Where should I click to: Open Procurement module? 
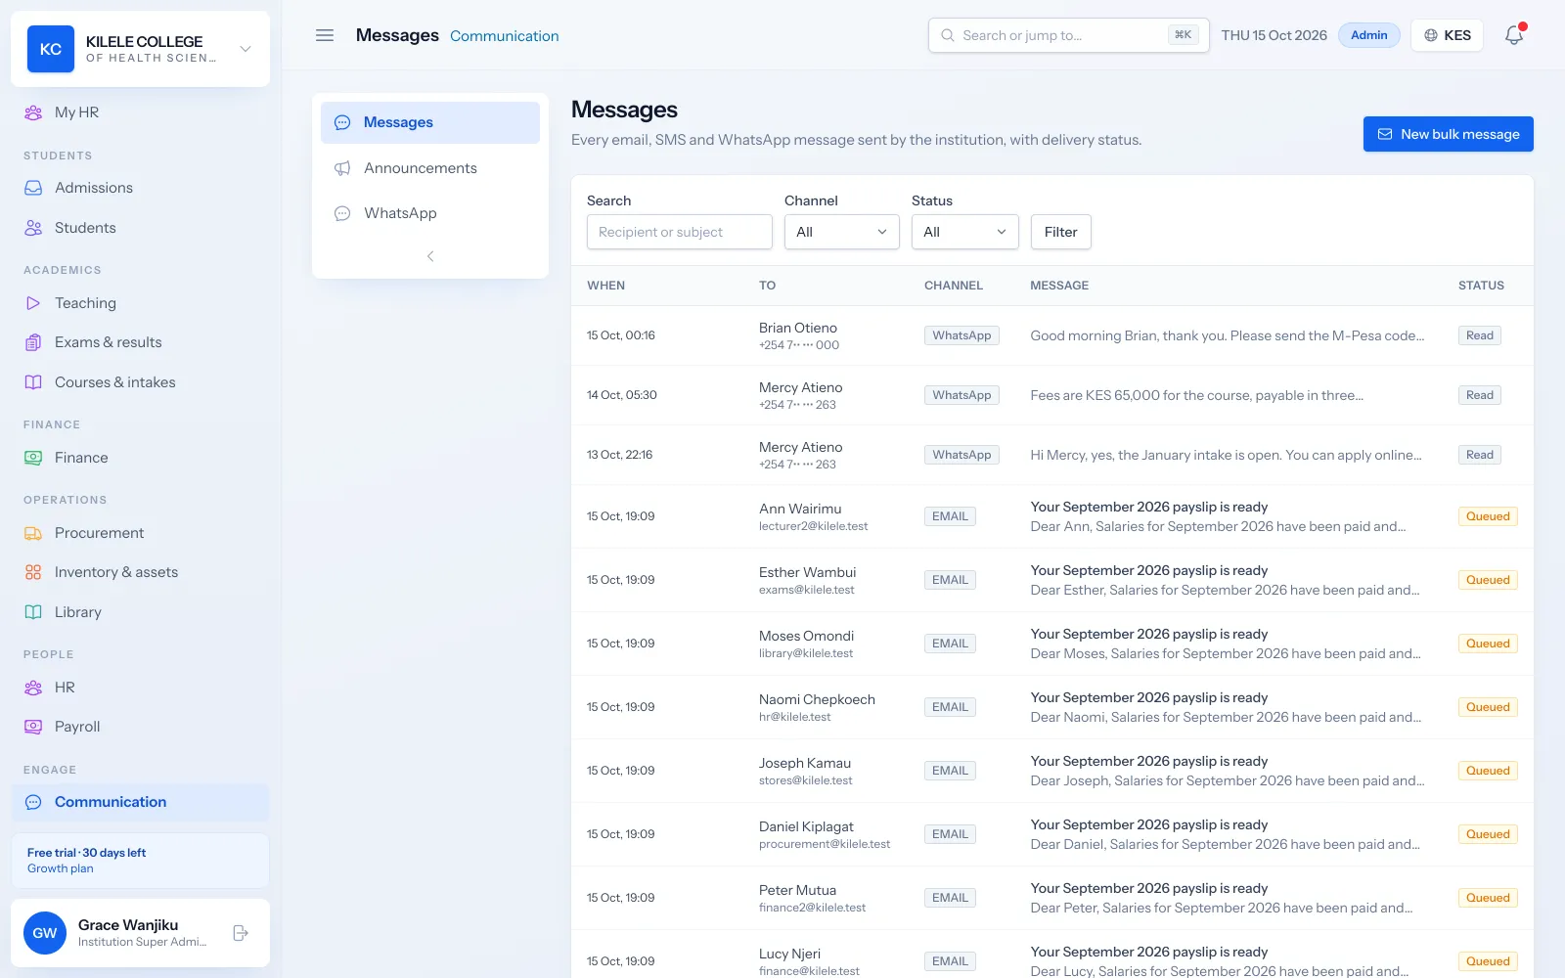[x=140, y=533]
